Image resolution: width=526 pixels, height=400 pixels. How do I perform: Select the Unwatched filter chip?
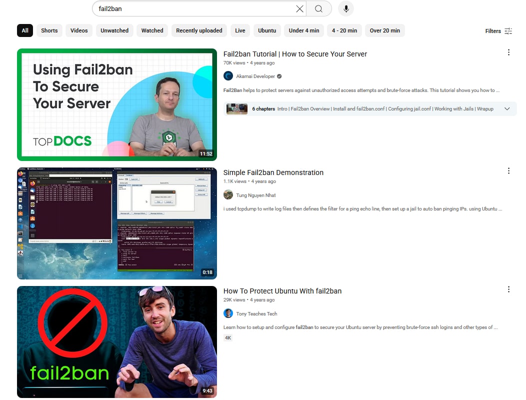pyautogui.click(x=114, y=30)
